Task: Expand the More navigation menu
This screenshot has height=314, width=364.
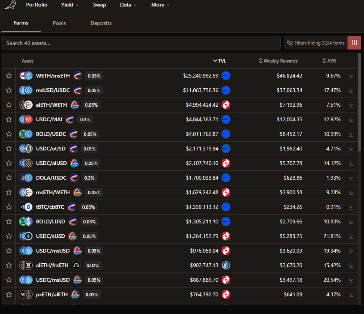Action: click(x=160, y=5)
